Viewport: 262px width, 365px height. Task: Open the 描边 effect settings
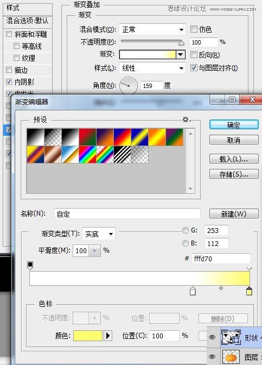pos(21,70)
